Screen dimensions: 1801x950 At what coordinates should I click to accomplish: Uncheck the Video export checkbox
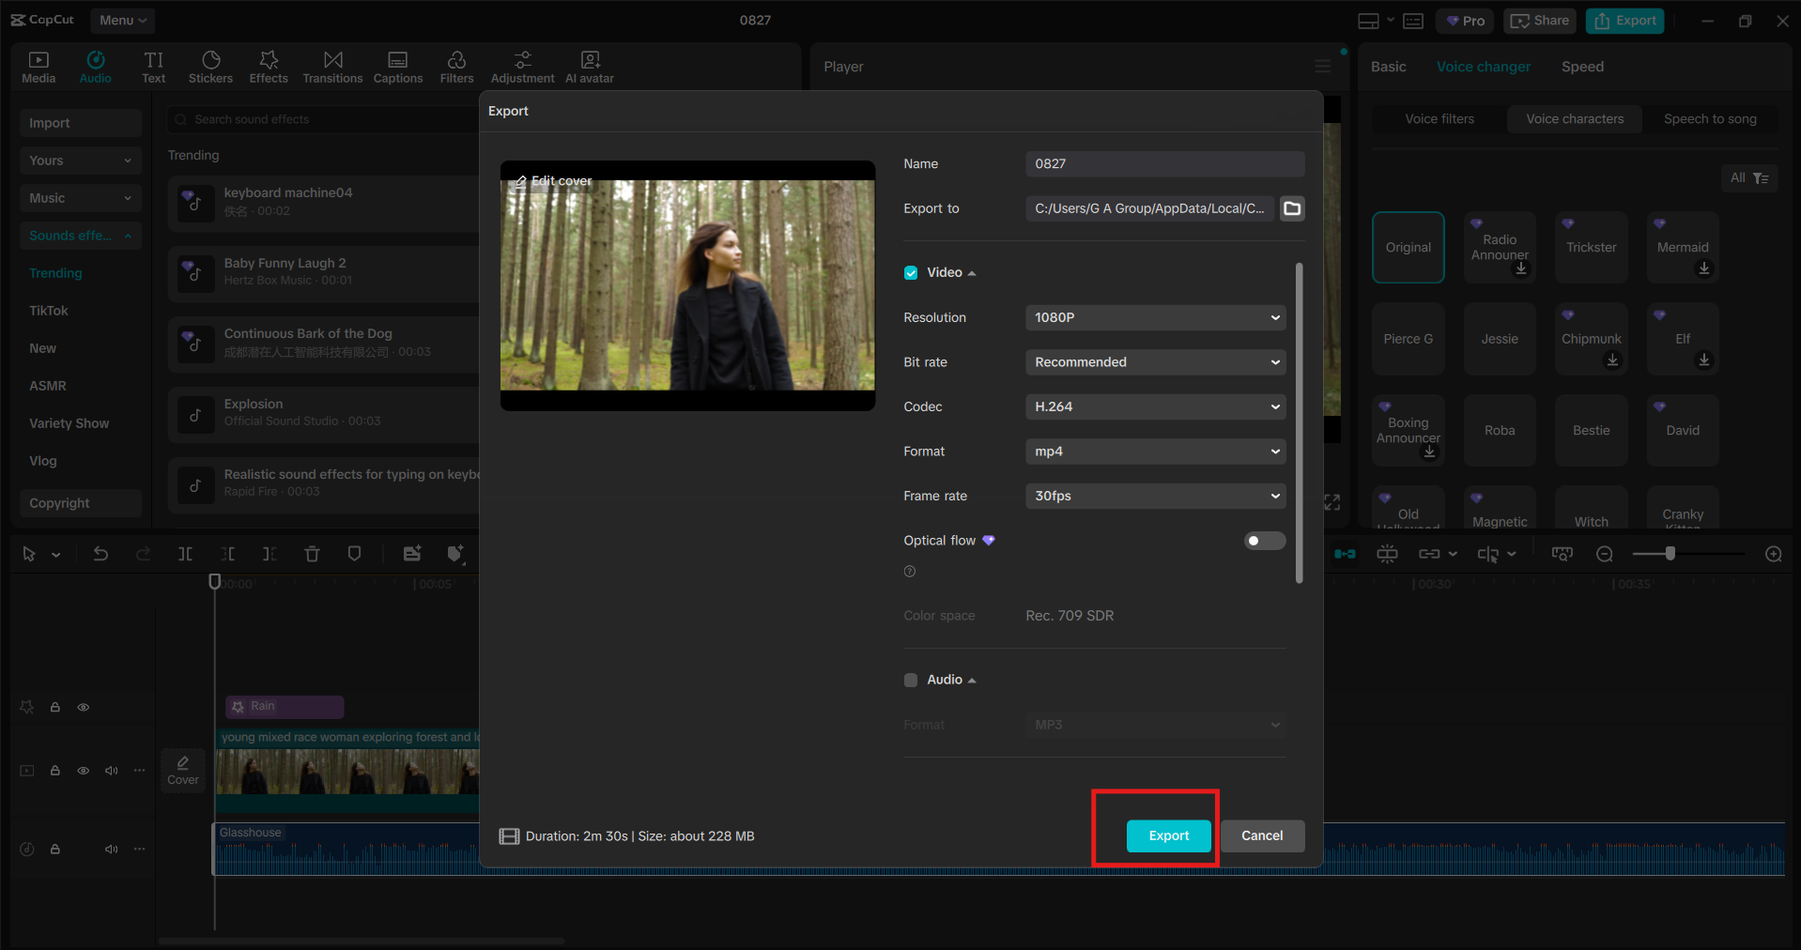click(911, 272)
